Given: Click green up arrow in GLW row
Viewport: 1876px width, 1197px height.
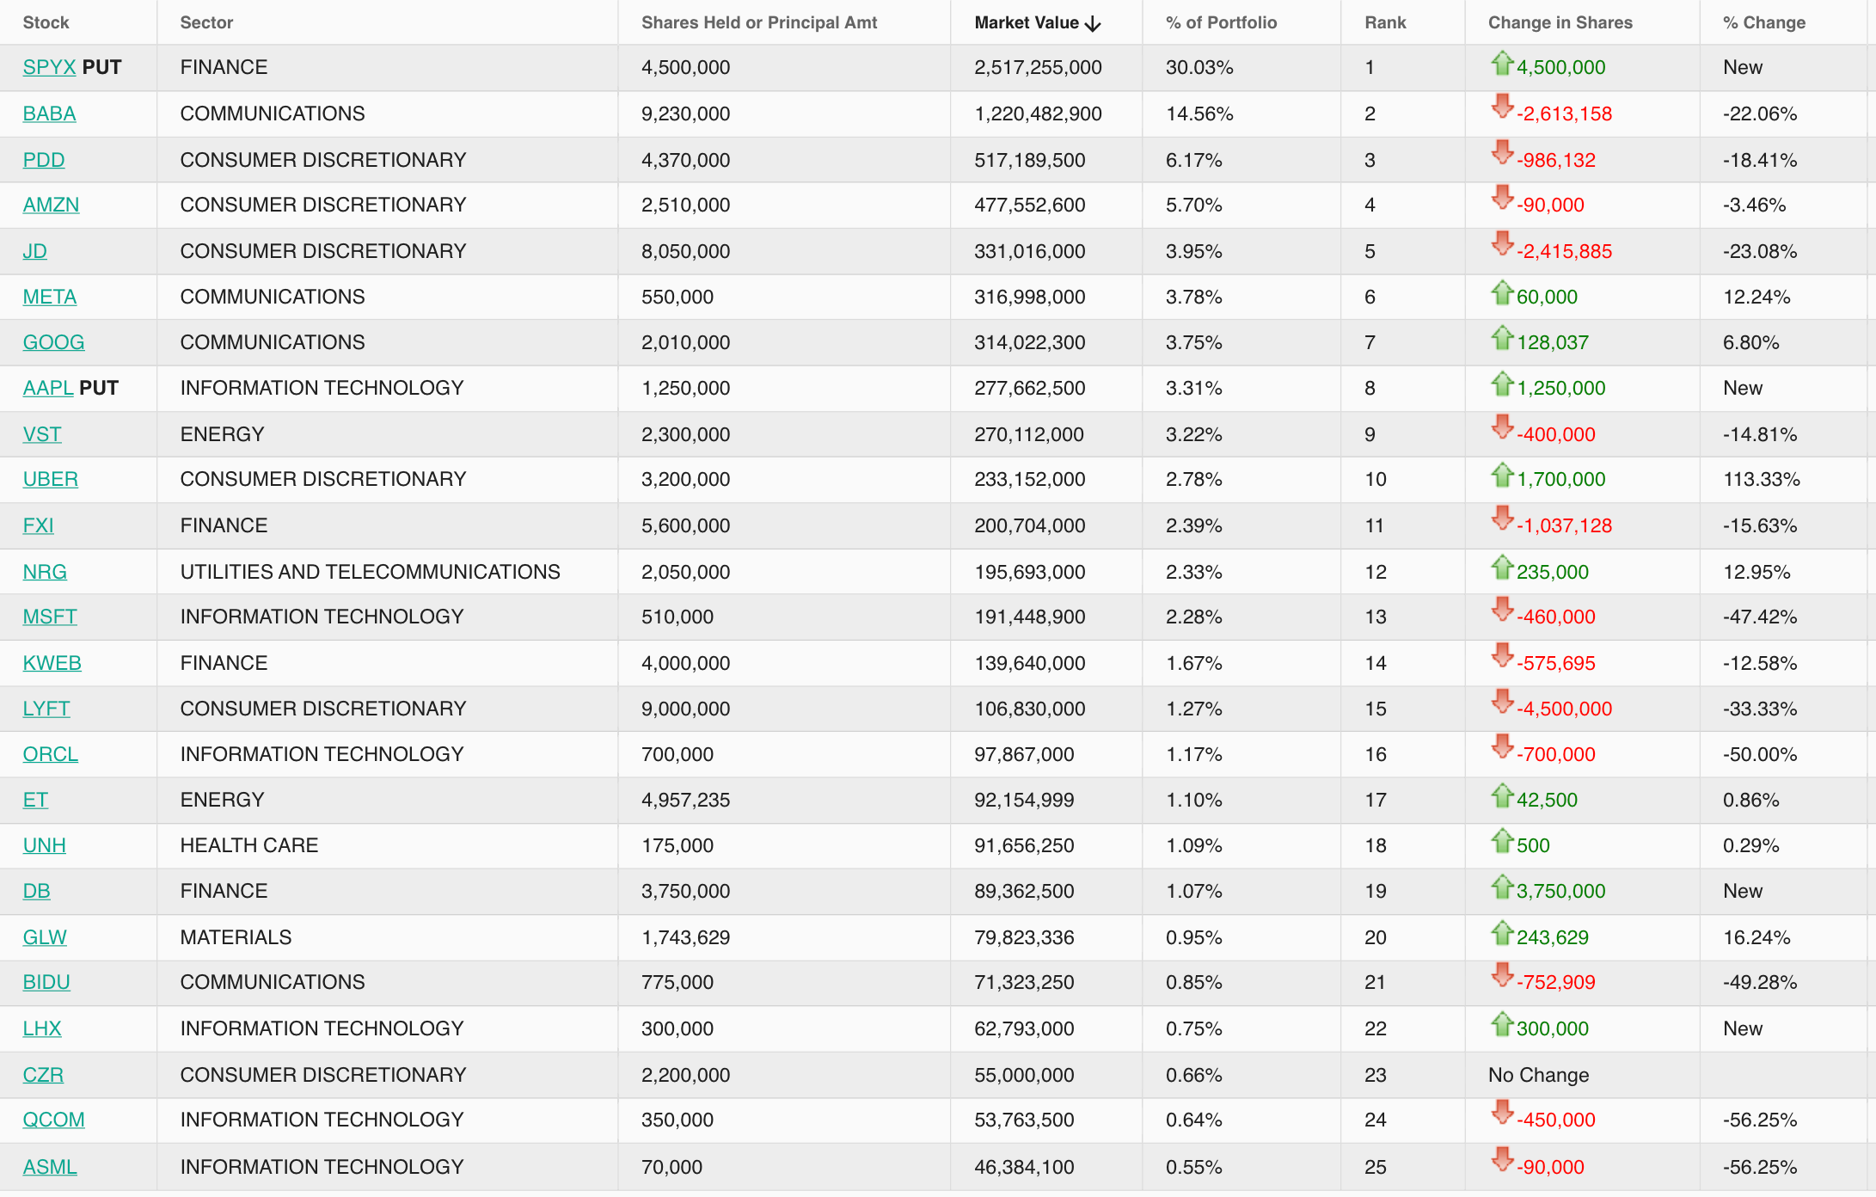Looking at the screenshot, I should (1502, 933).
